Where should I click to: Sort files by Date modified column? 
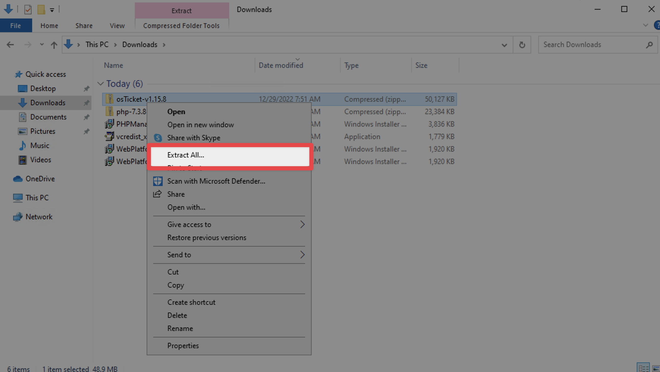281,65
